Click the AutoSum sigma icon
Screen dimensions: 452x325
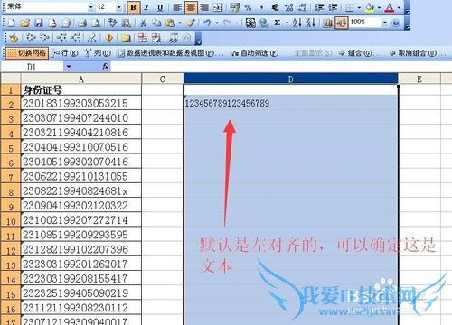[x=278, y=23]
